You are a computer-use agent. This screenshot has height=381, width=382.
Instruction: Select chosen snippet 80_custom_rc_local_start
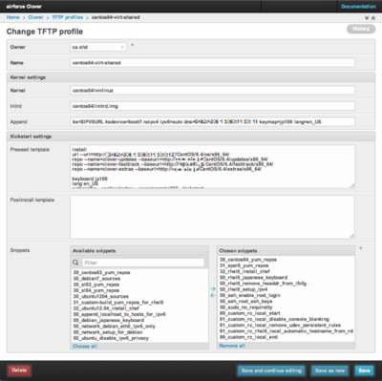click(250, 313)
